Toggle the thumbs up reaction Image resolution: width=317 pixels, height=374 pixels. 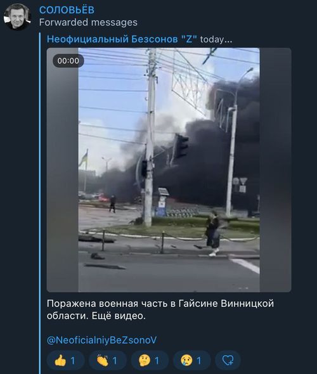tap(65, 361)
